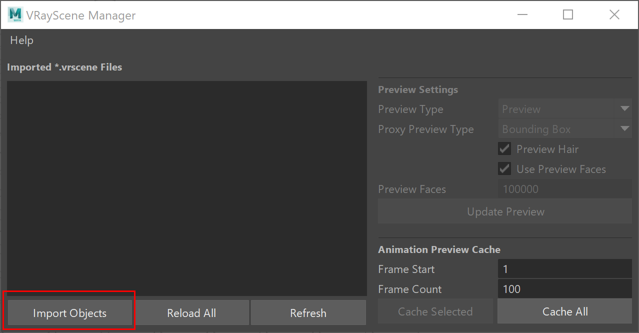Click the Refresh button
The width and height of the screenshot is (639, 333).
[308, 313]
